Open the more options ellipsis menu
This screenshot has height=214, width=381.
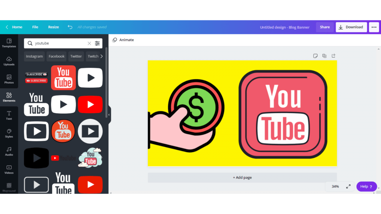tap(374, 27)
